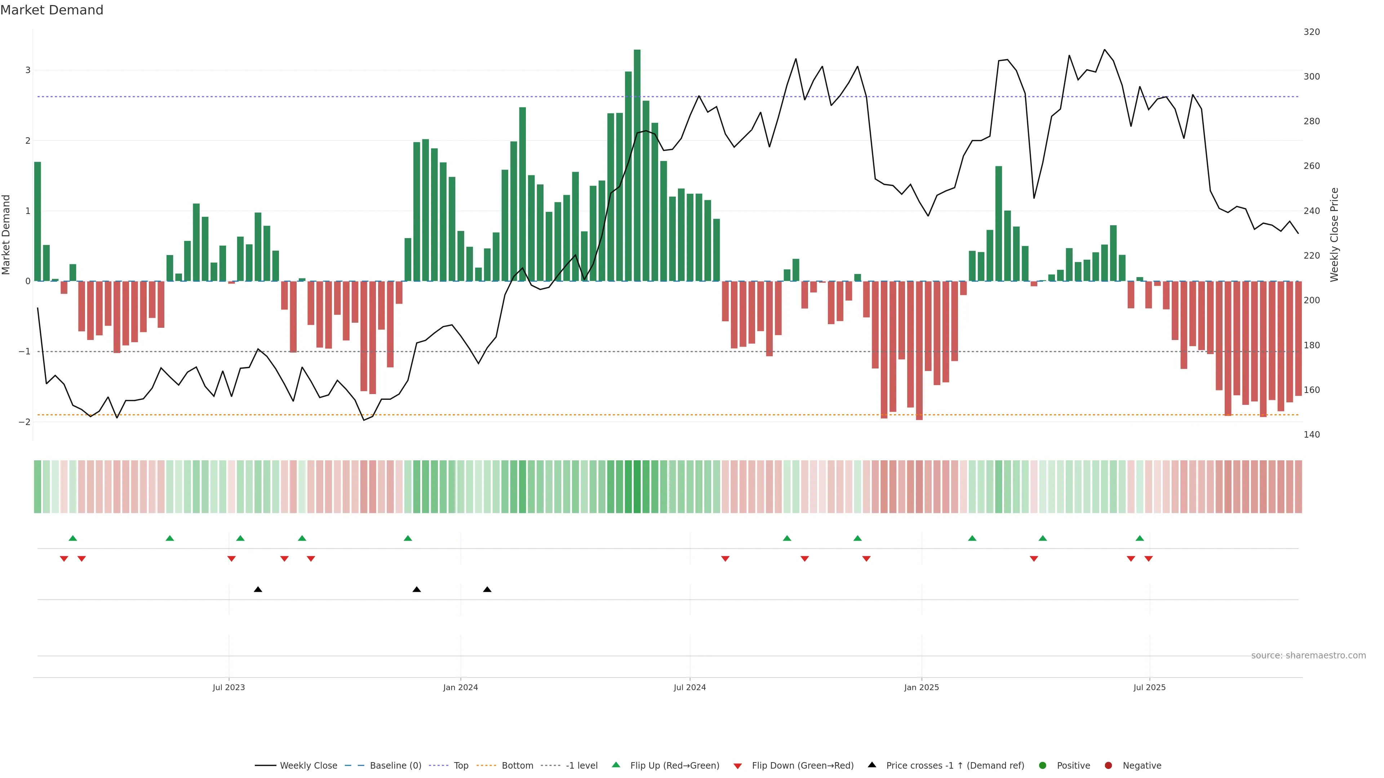Click the darkest green heatmap strip cell
The height and width of the screenshot is (778, 1384).
pyautogui.click(x=637, y=487)
